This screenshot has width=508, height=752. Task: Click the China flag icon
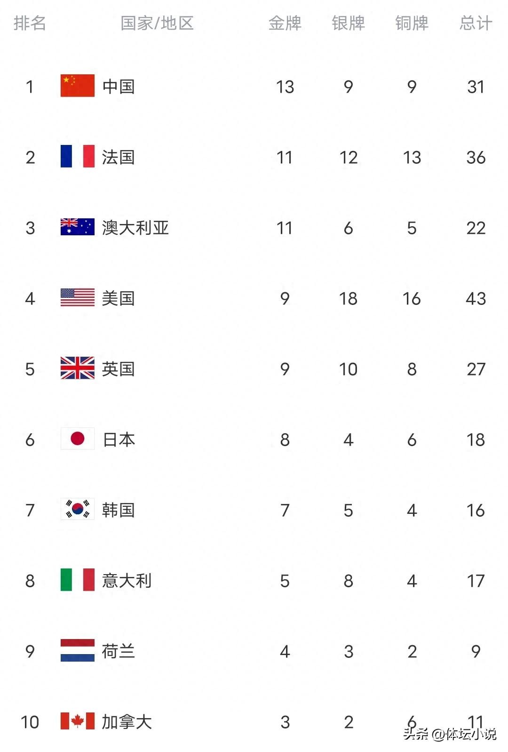(x=78, y=86)
